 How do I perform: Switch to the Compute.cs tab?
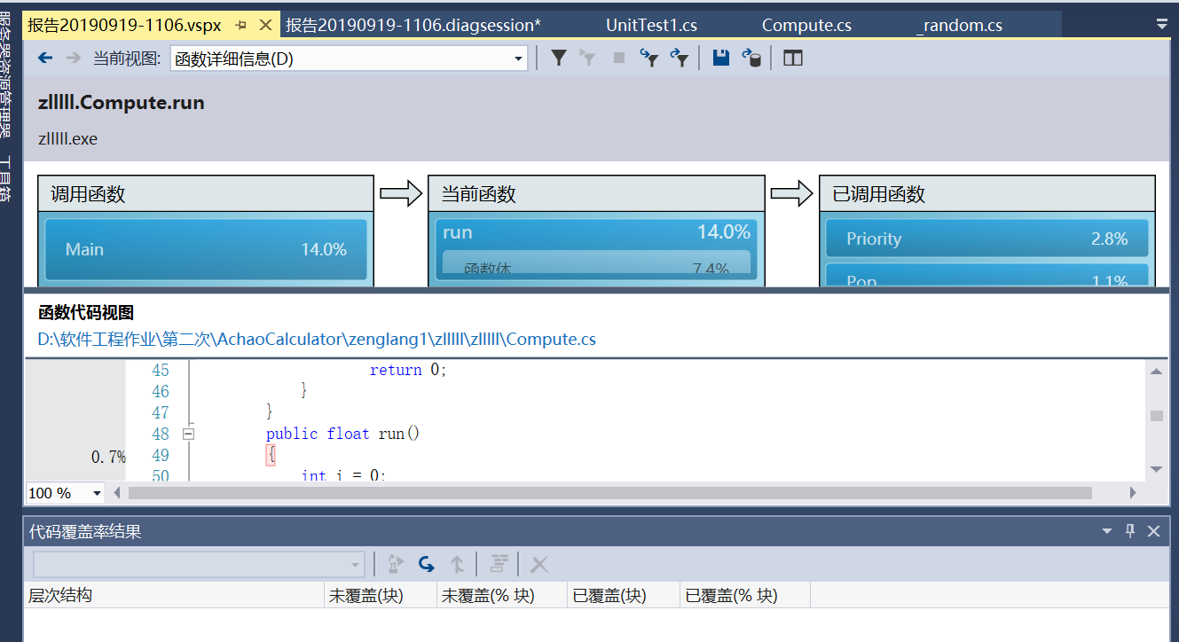pyautogui.click(x=806, y=26)
